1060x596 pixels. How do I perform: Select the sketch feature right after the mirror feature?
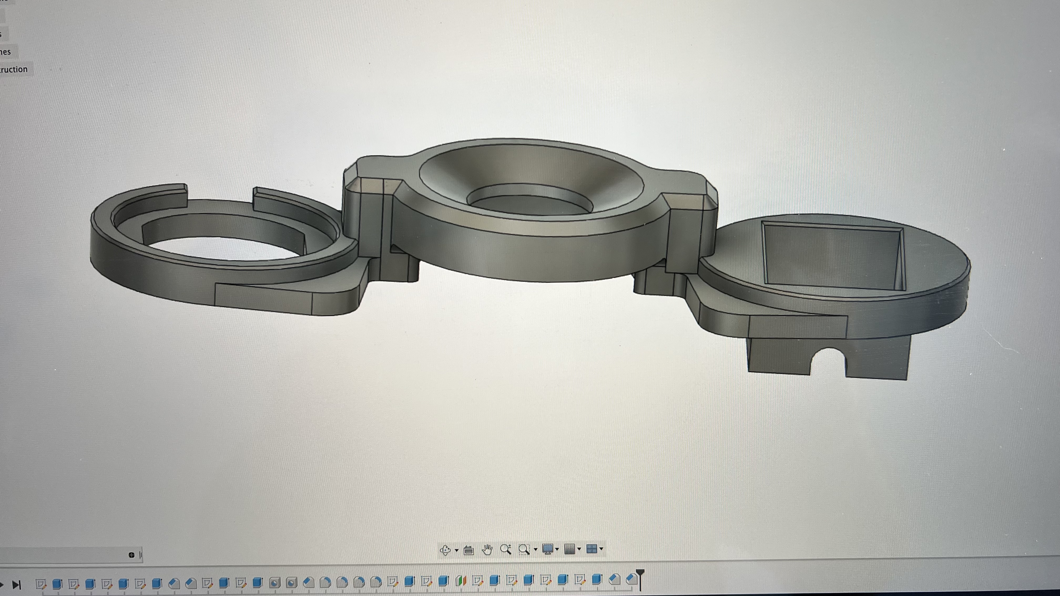[x=478, y=580]
